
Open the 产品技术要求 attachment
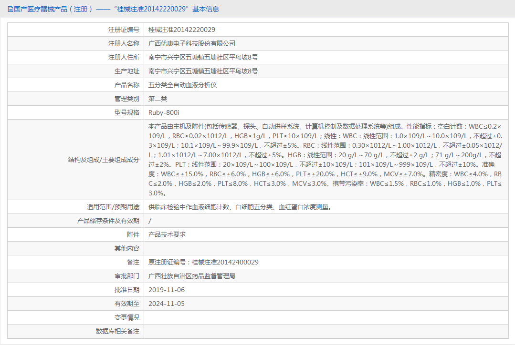[167, 234]
